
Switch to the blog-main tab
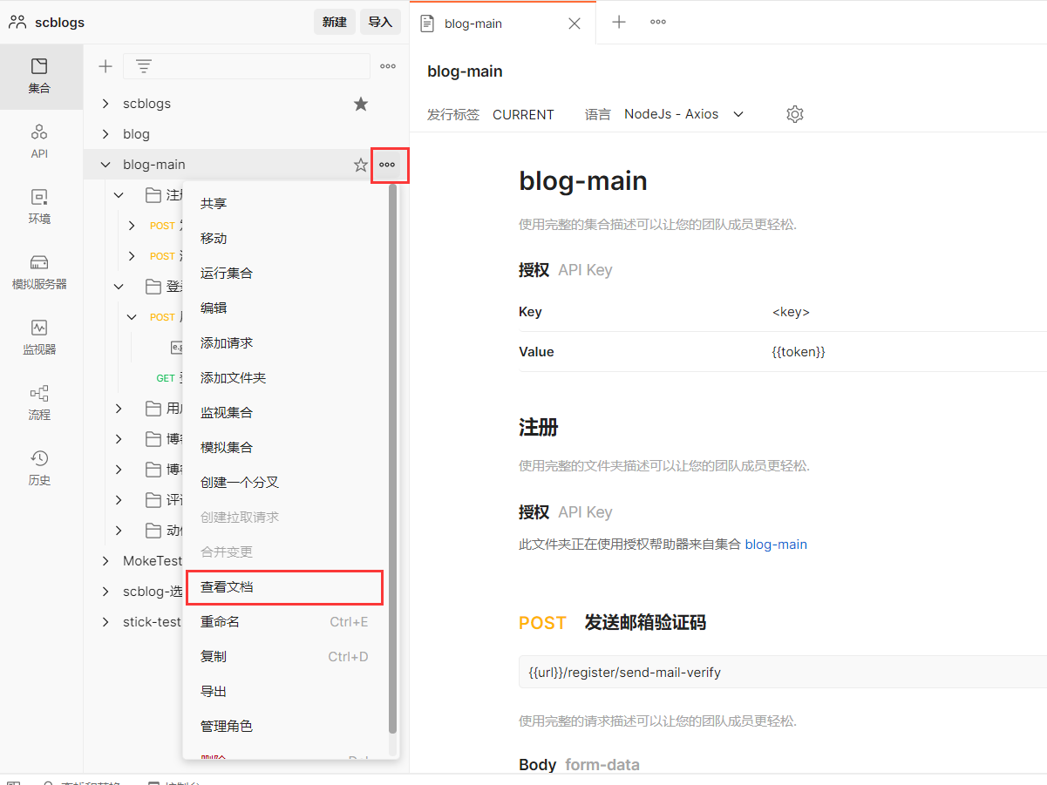(502, 24)
